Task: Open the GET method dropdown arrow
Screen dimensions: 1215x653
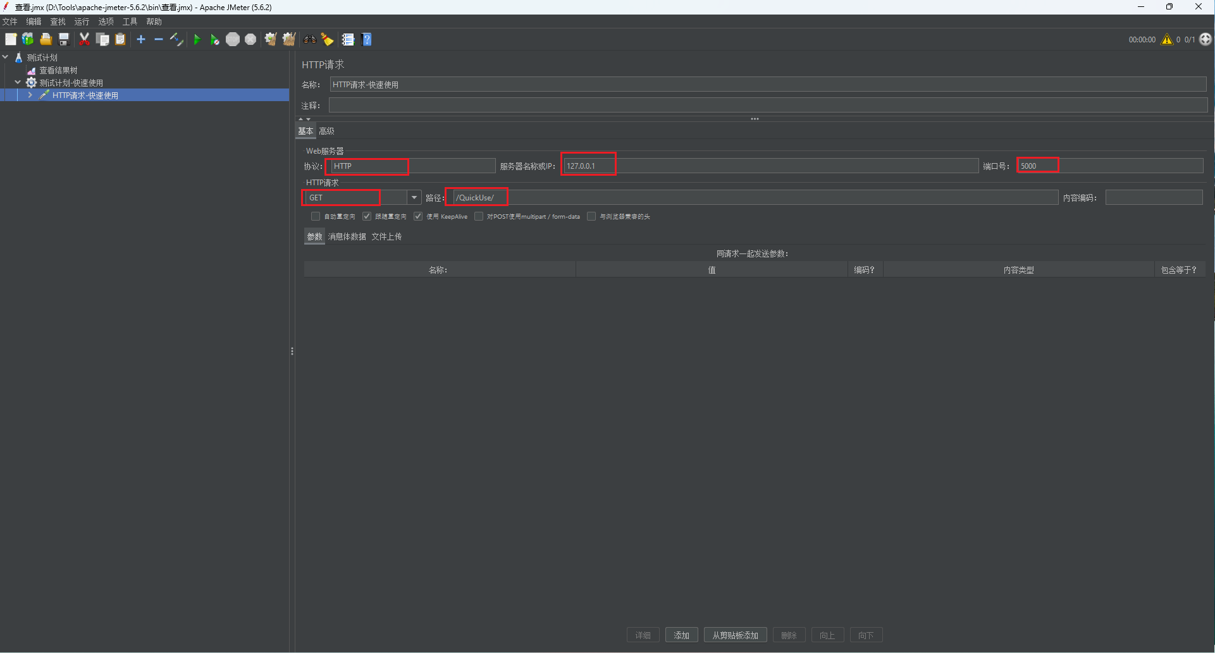Action: (x=414, y=198)
